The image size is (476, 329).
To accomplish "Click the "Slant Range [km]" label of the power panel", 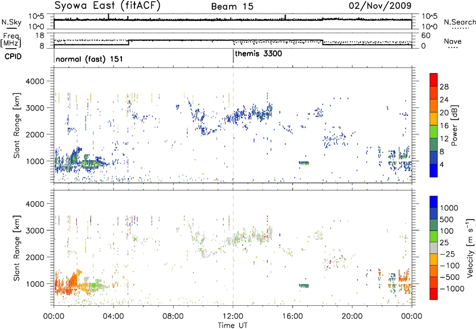I will click(x=17, y=125).
